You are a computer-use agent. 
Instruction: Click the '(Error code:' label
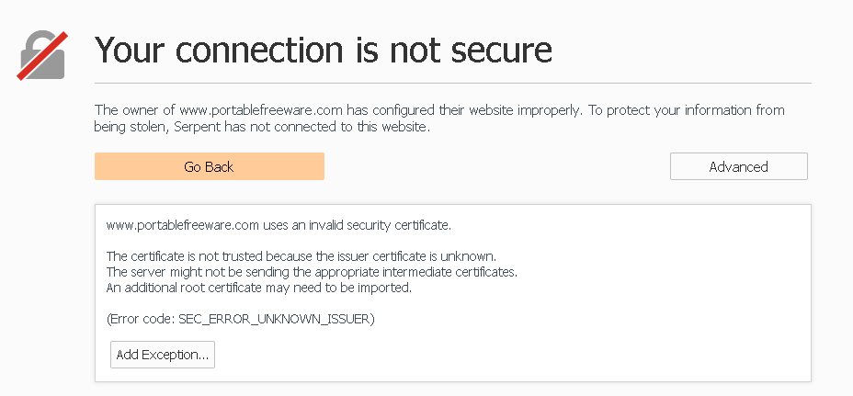[141, 319]
